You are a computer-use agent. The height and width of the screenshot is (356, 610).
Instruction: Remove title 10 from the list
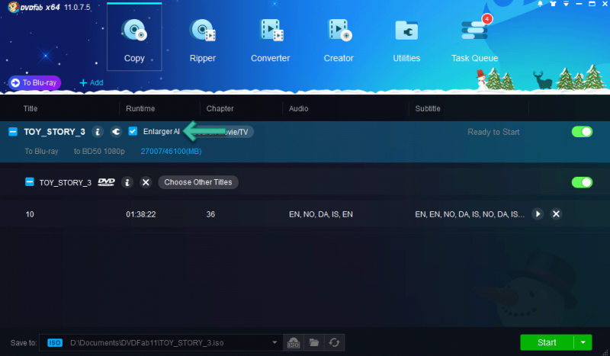[557, 214]
